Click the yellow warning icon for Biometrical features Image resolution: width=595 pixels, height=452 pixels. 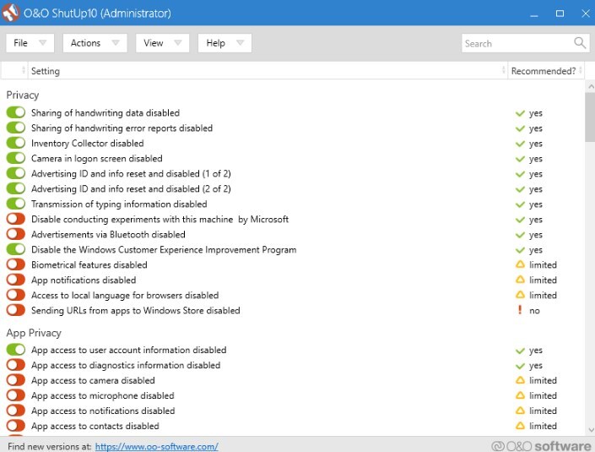click(521, 265)
